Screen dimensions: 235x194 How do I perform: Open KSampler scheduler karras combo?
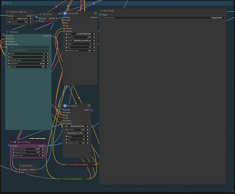(x=28, y=63)
